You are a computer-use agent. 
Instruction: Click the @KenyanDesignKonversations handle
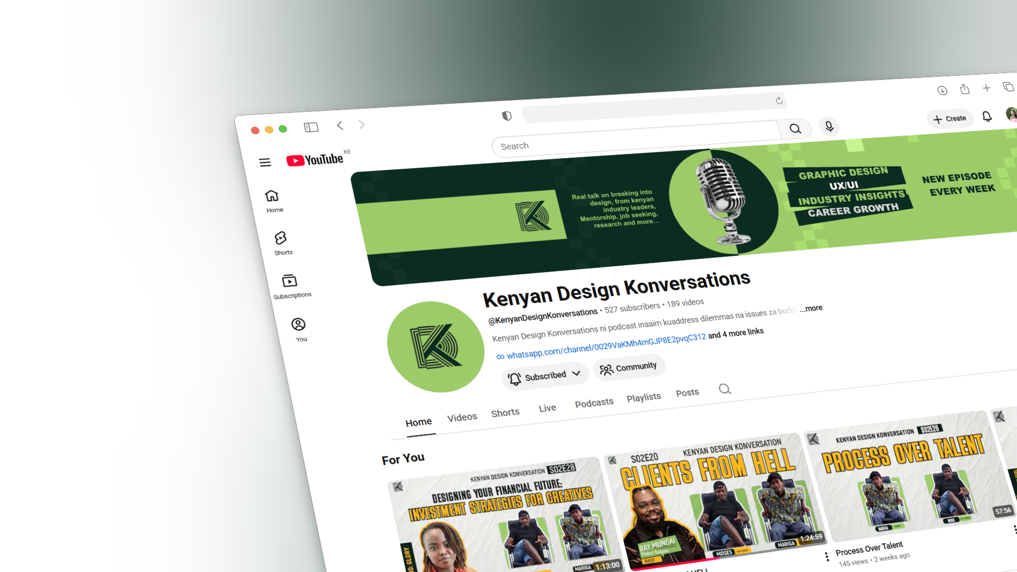point(542,316)
